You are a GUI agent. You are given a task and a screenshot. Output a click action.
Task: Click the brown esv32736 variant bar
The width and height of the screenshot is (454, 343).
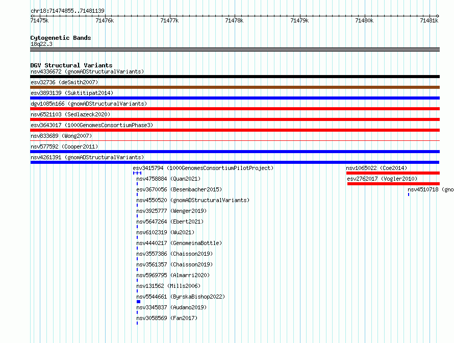tap(235, 87)
